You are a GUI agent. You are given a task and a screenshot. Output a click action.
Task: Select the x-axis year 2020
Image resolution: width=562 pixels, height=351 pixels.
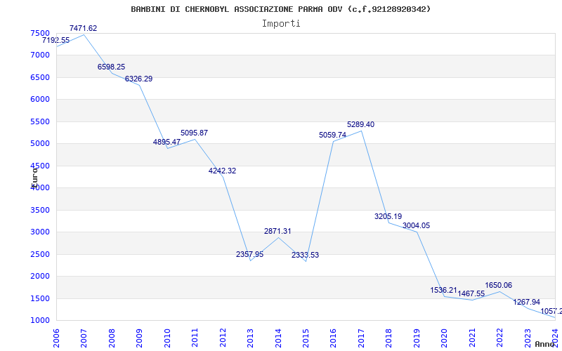(x=444, y=338)
